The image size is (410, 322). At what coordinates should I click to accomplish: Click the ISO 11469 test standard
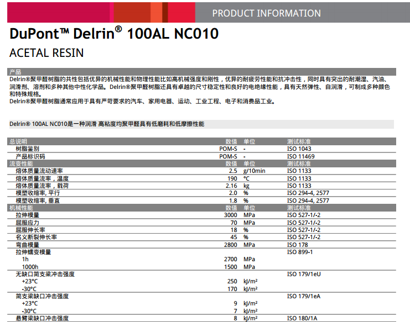coord(300,156)
